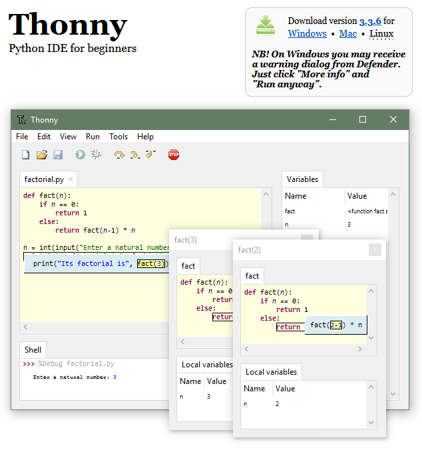Open the Run menu
The image size is (422, 452).
click(93, 136)
